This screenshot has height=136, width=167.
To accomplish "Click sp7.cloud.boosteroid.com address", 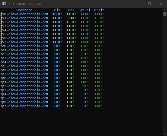I will [x=24, y=106].
